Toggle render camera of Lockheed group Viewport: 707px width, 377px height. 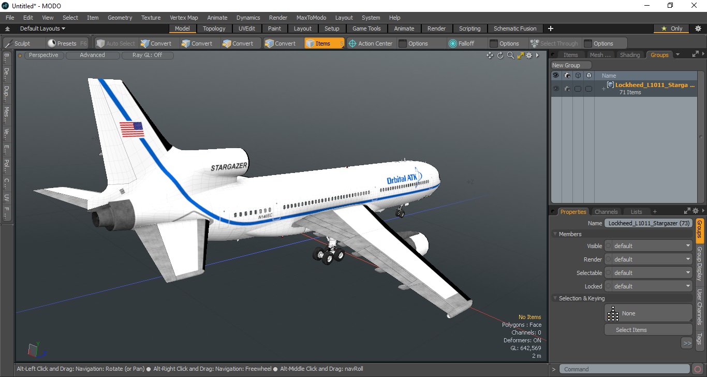tap(567, 89)
